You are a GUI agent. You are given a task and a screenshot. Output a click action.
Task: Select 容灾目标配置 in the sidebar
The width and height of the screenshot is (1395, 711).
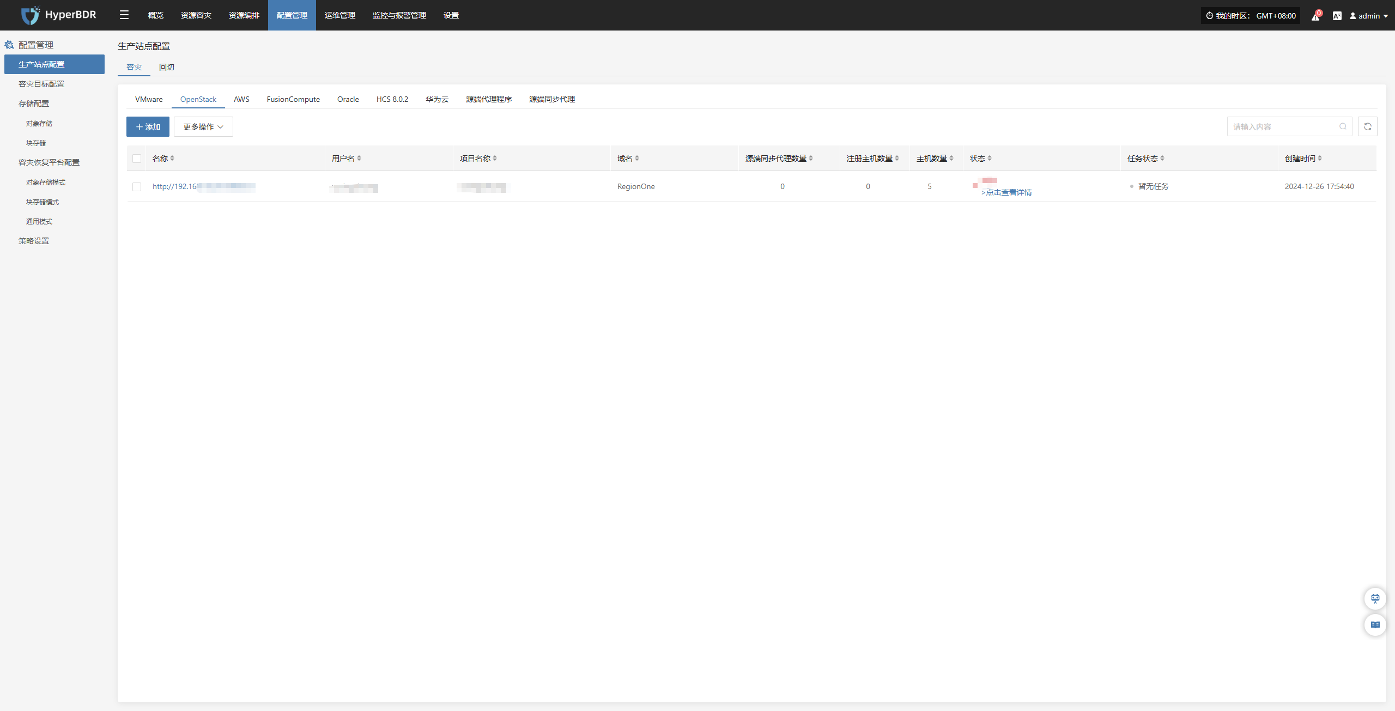(41, 84)
